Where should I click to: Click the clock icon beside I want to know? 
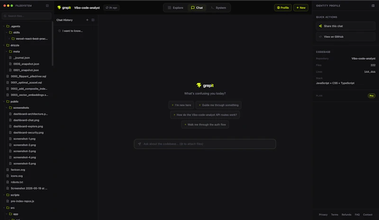tap(60, 31)
